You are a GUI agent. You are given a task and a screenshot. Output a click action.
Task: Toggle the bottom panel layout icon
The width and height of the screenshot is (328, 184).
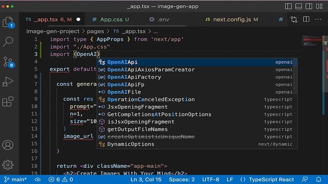pos(298,6)
